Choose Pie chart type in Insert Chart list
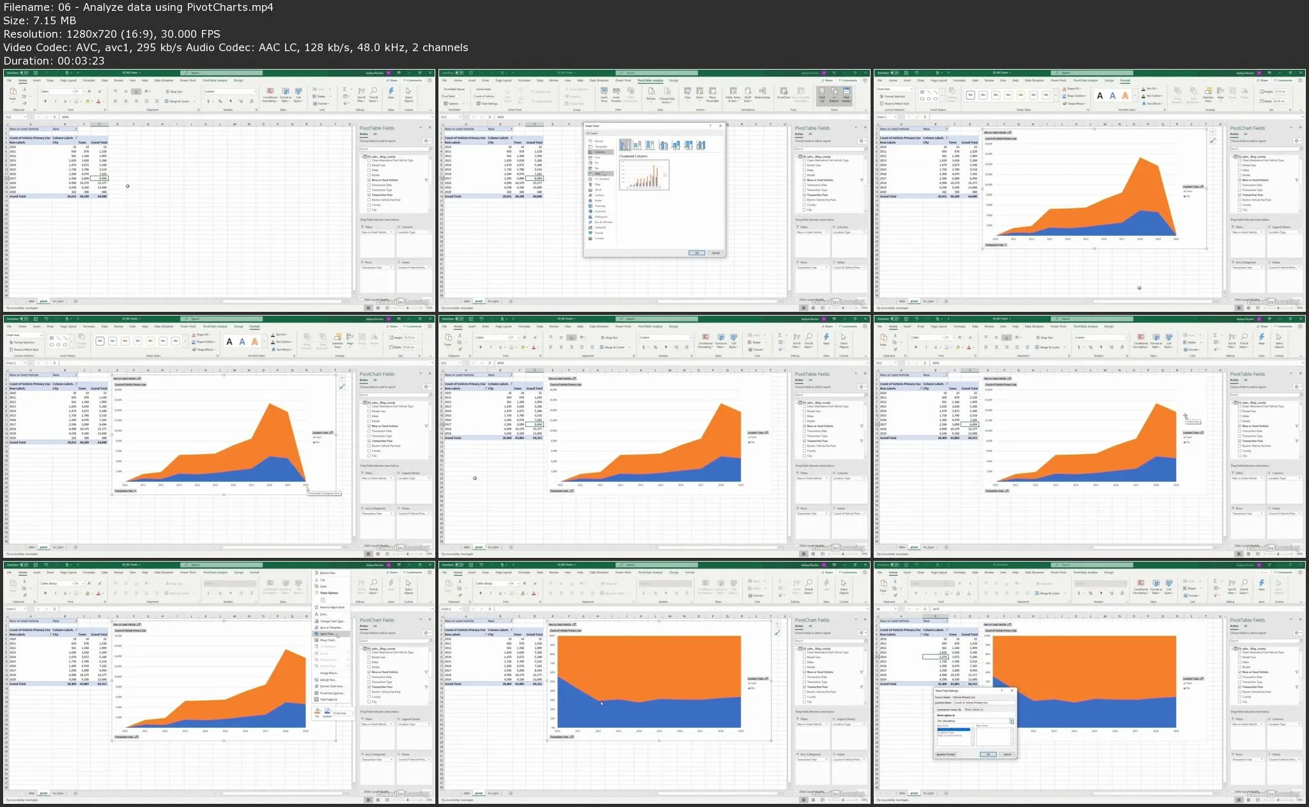 (x=596, y=163)
